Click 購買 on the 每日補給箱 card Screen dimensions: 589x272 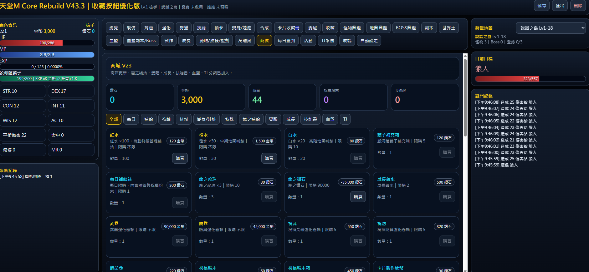[x=180, y=203]
